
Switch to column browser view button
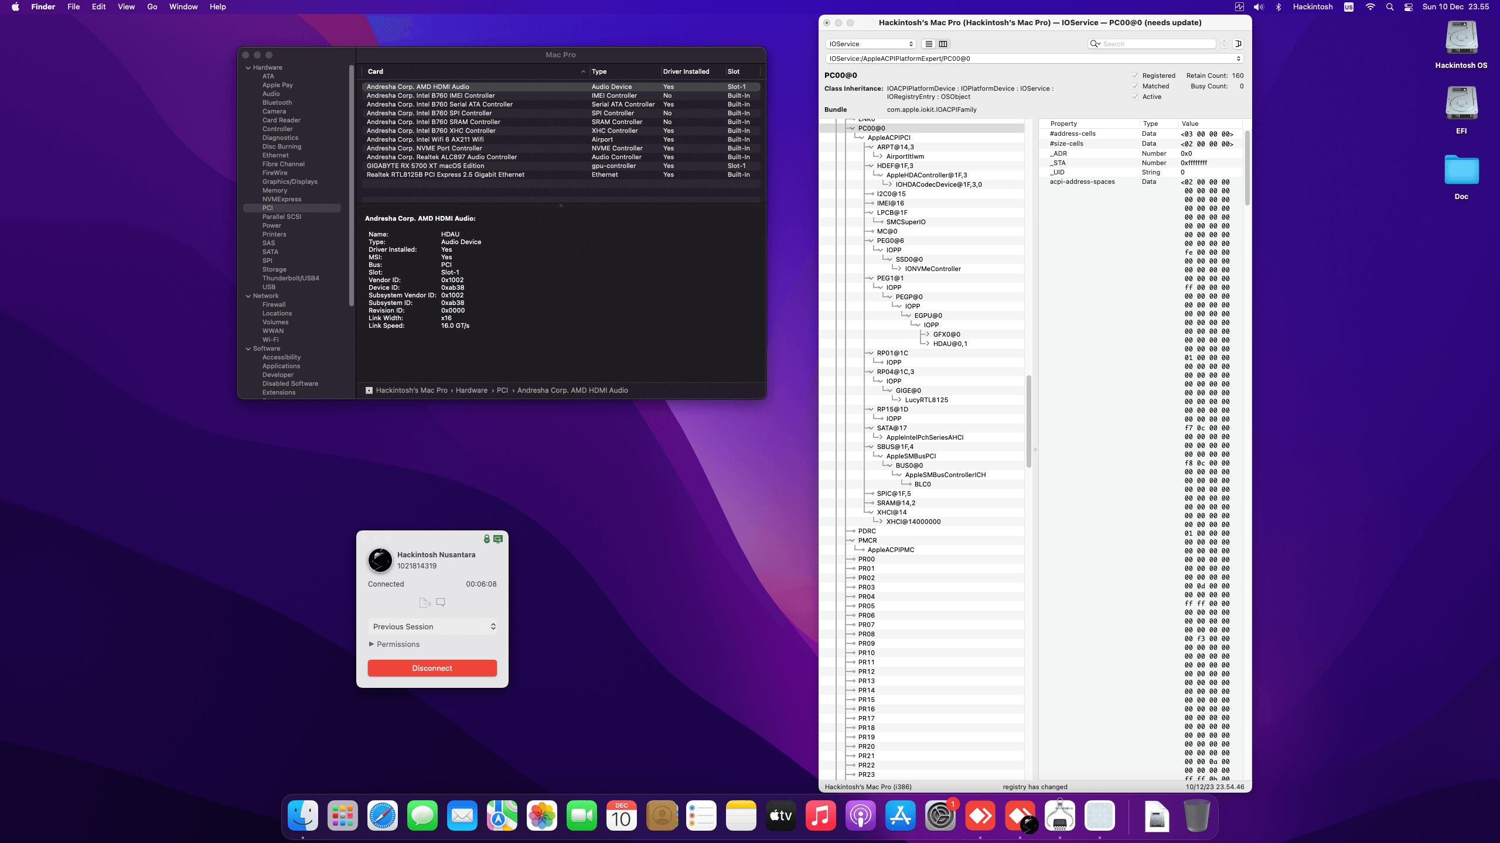click(943, 44)
